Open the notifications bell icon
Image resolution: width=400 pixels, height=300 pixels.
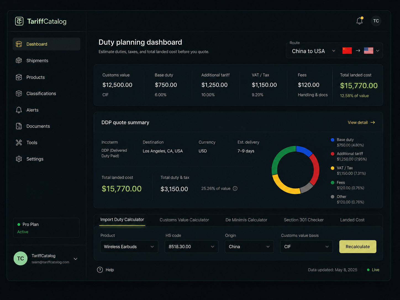(x=359, y=21)
